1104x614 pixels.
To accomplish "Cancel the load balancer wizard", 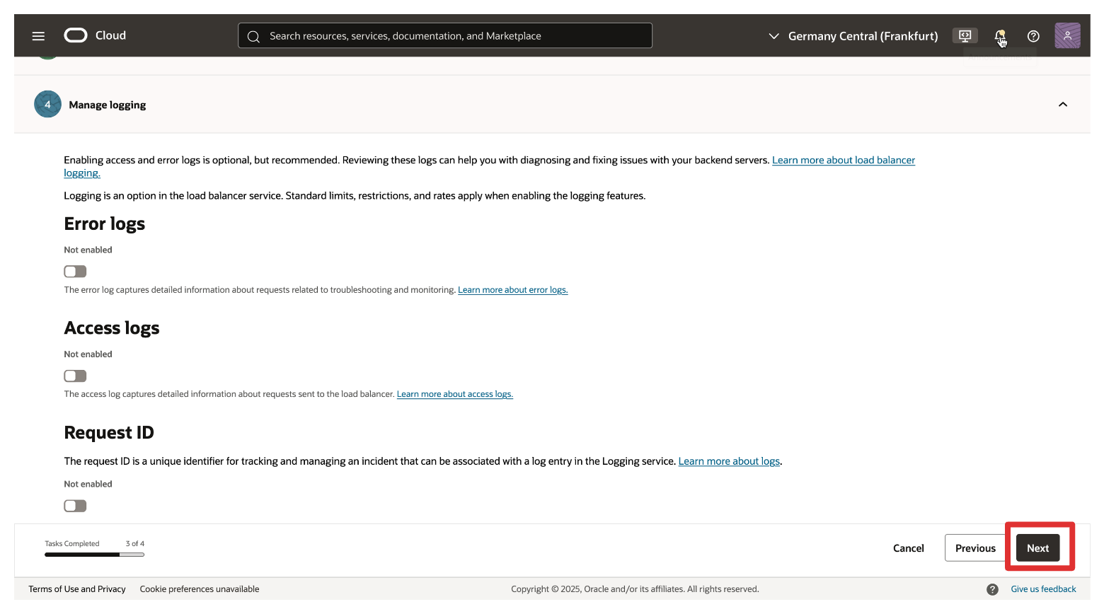I will click(908, 548).
